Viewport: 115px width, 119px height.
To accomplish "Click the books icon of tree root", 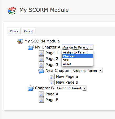I will 20,41.
